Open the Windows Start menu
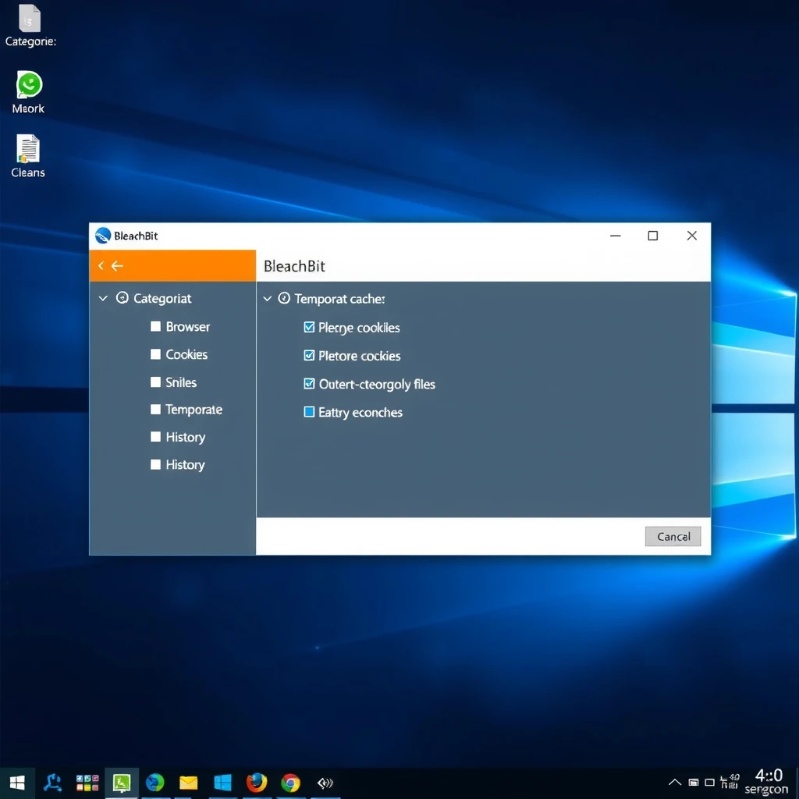Image resolution: width=799 pixels, height=799 pixels. [17, 783]
